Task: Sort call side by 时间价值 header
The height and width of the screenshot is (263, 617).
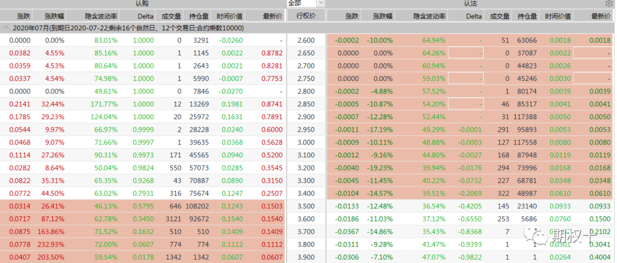Action: [x=230, y=16]
